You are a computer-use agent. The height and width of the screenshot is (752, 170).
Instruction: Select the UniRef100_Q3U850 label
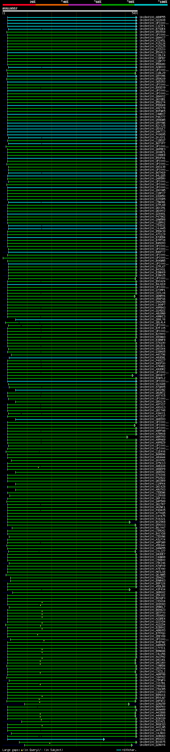(x=152, y=196)
